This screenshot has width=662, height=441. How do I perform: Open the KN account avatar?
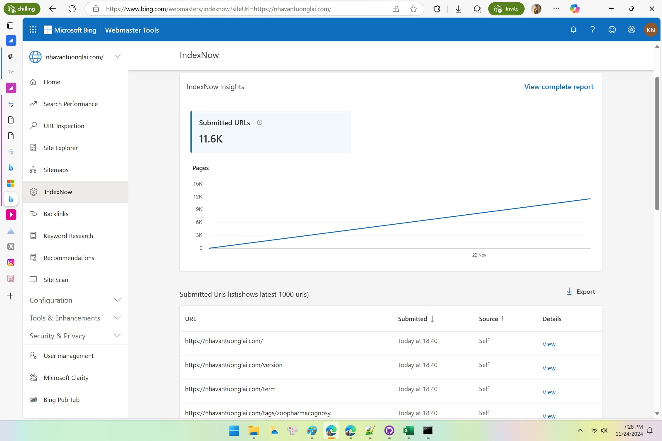tap(651, 30)
